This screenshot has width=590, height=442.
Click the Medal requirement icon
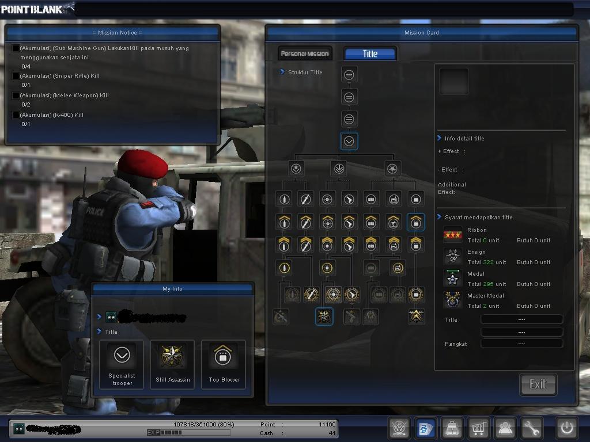pos(453,279)
